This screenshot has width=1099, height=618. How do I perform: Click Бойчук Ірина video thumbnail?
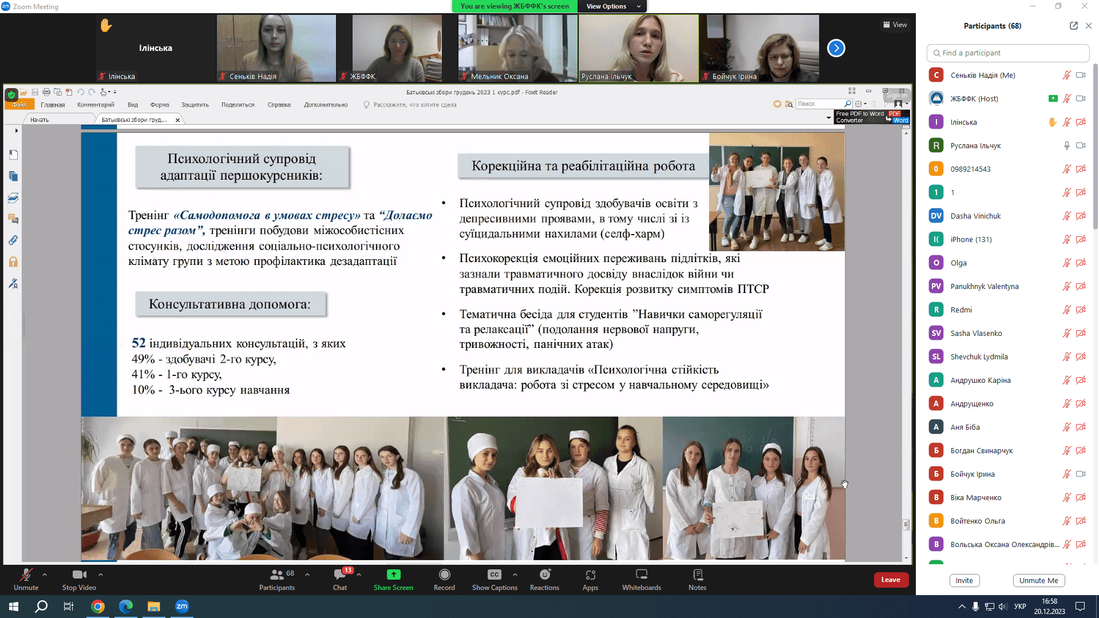(760, 48)
